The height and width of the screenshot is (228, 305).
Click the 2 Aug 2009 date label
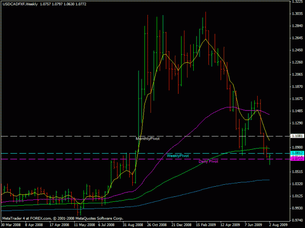click(278, 225)
